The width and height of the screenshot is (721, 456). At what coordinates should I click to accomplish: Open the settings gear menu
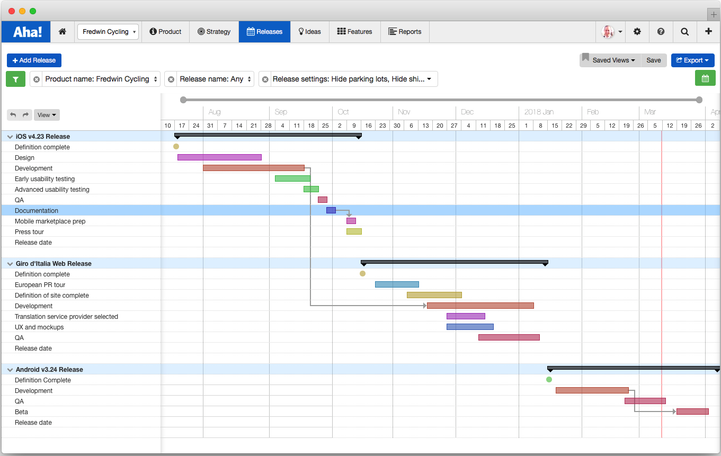click(637, 31)
